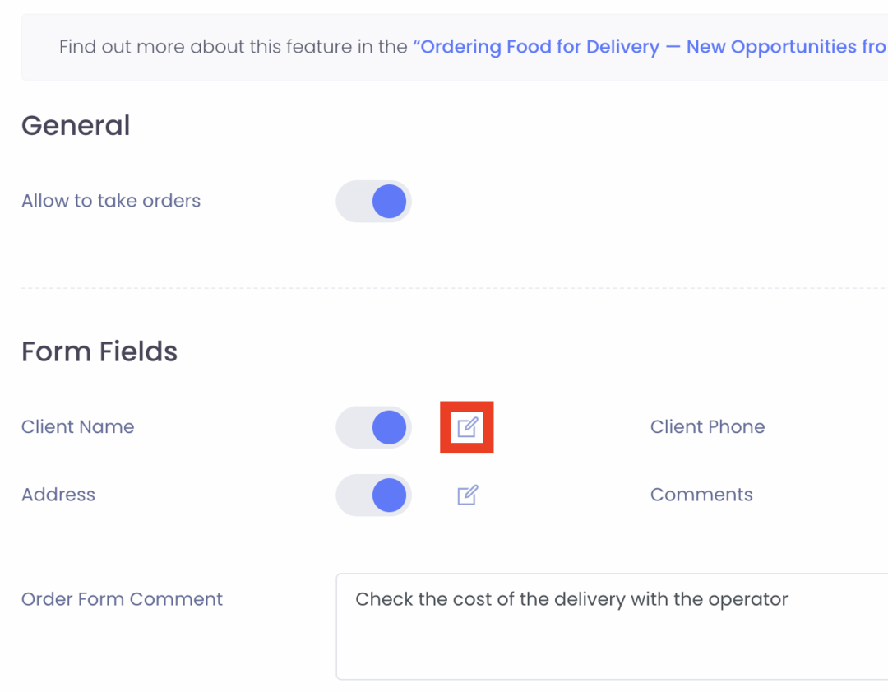This screenshot has height=693, width=888.
Task: Click the Form Fields section heading
Action: tap(99, 351)
